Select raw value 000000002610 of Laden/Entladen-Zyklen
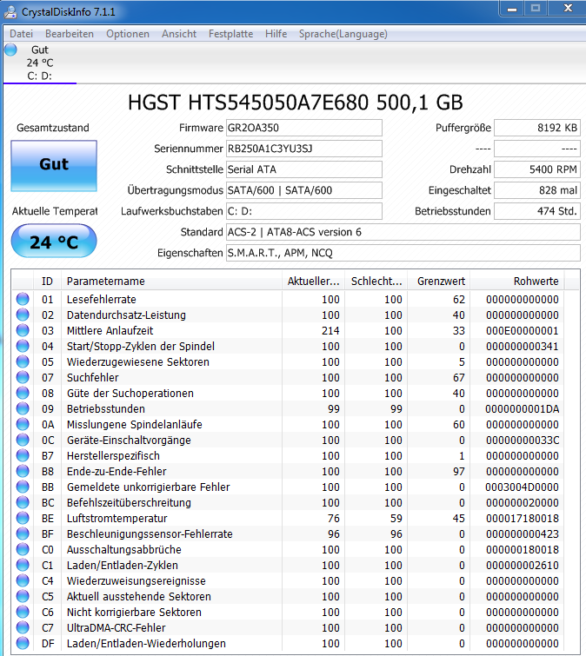Image resolution: width=586 pixels, height=656 pixels. point(523,566)
